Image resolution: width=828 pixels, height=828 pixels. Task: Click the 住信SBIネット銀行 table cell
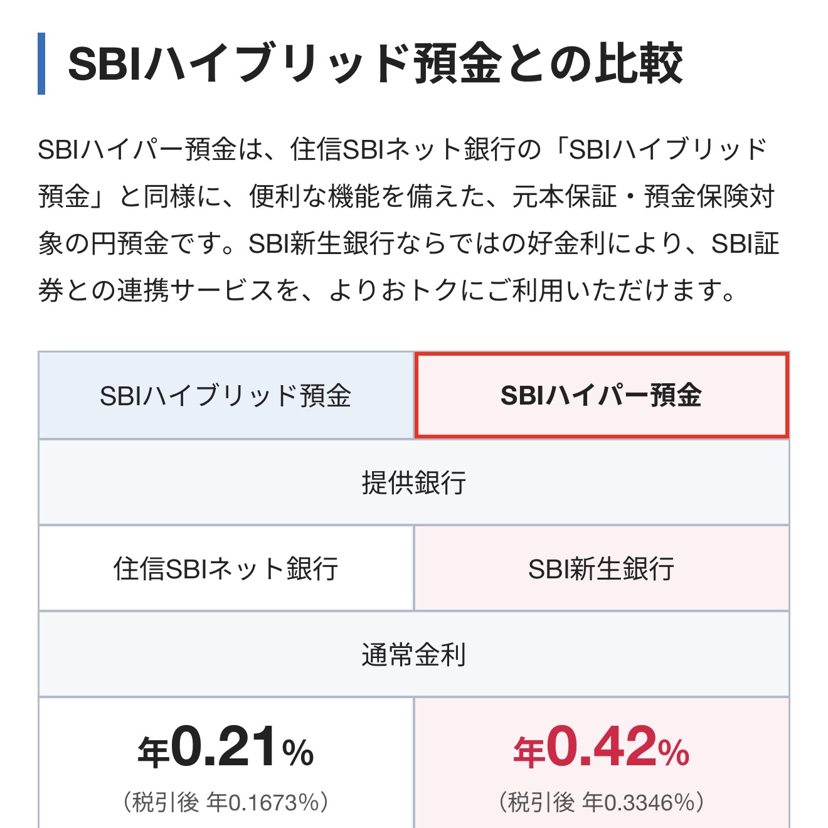226,569
